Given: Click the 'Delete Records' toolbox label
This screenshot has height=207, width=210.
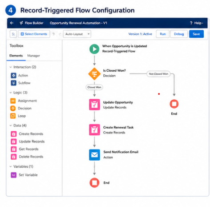Looking at the screenshot, I should 31,157.
